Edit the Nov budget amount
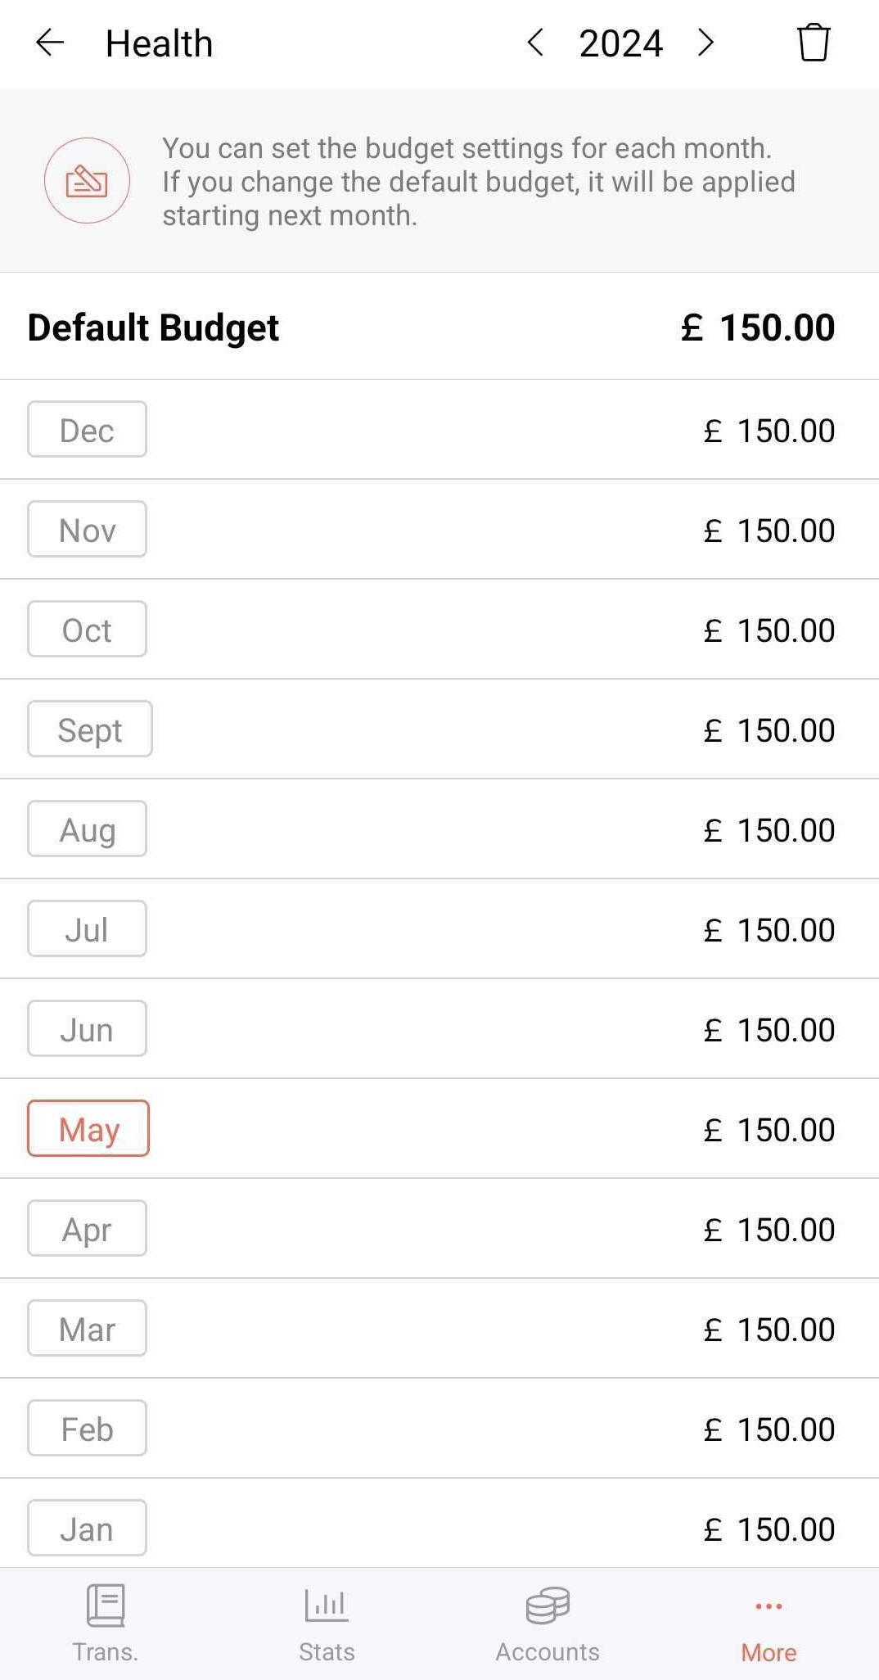 tap(769, 531)
